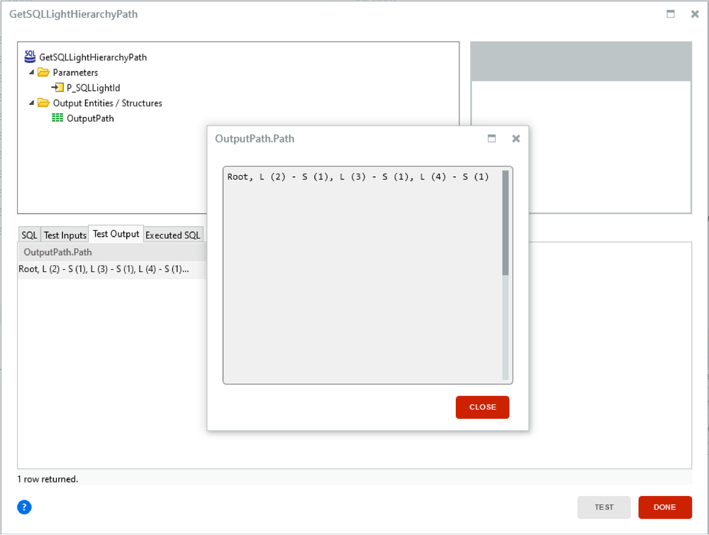Screen dimensions: 709x535
Task: Switch to the SQL tab
Action: point(29,235)
